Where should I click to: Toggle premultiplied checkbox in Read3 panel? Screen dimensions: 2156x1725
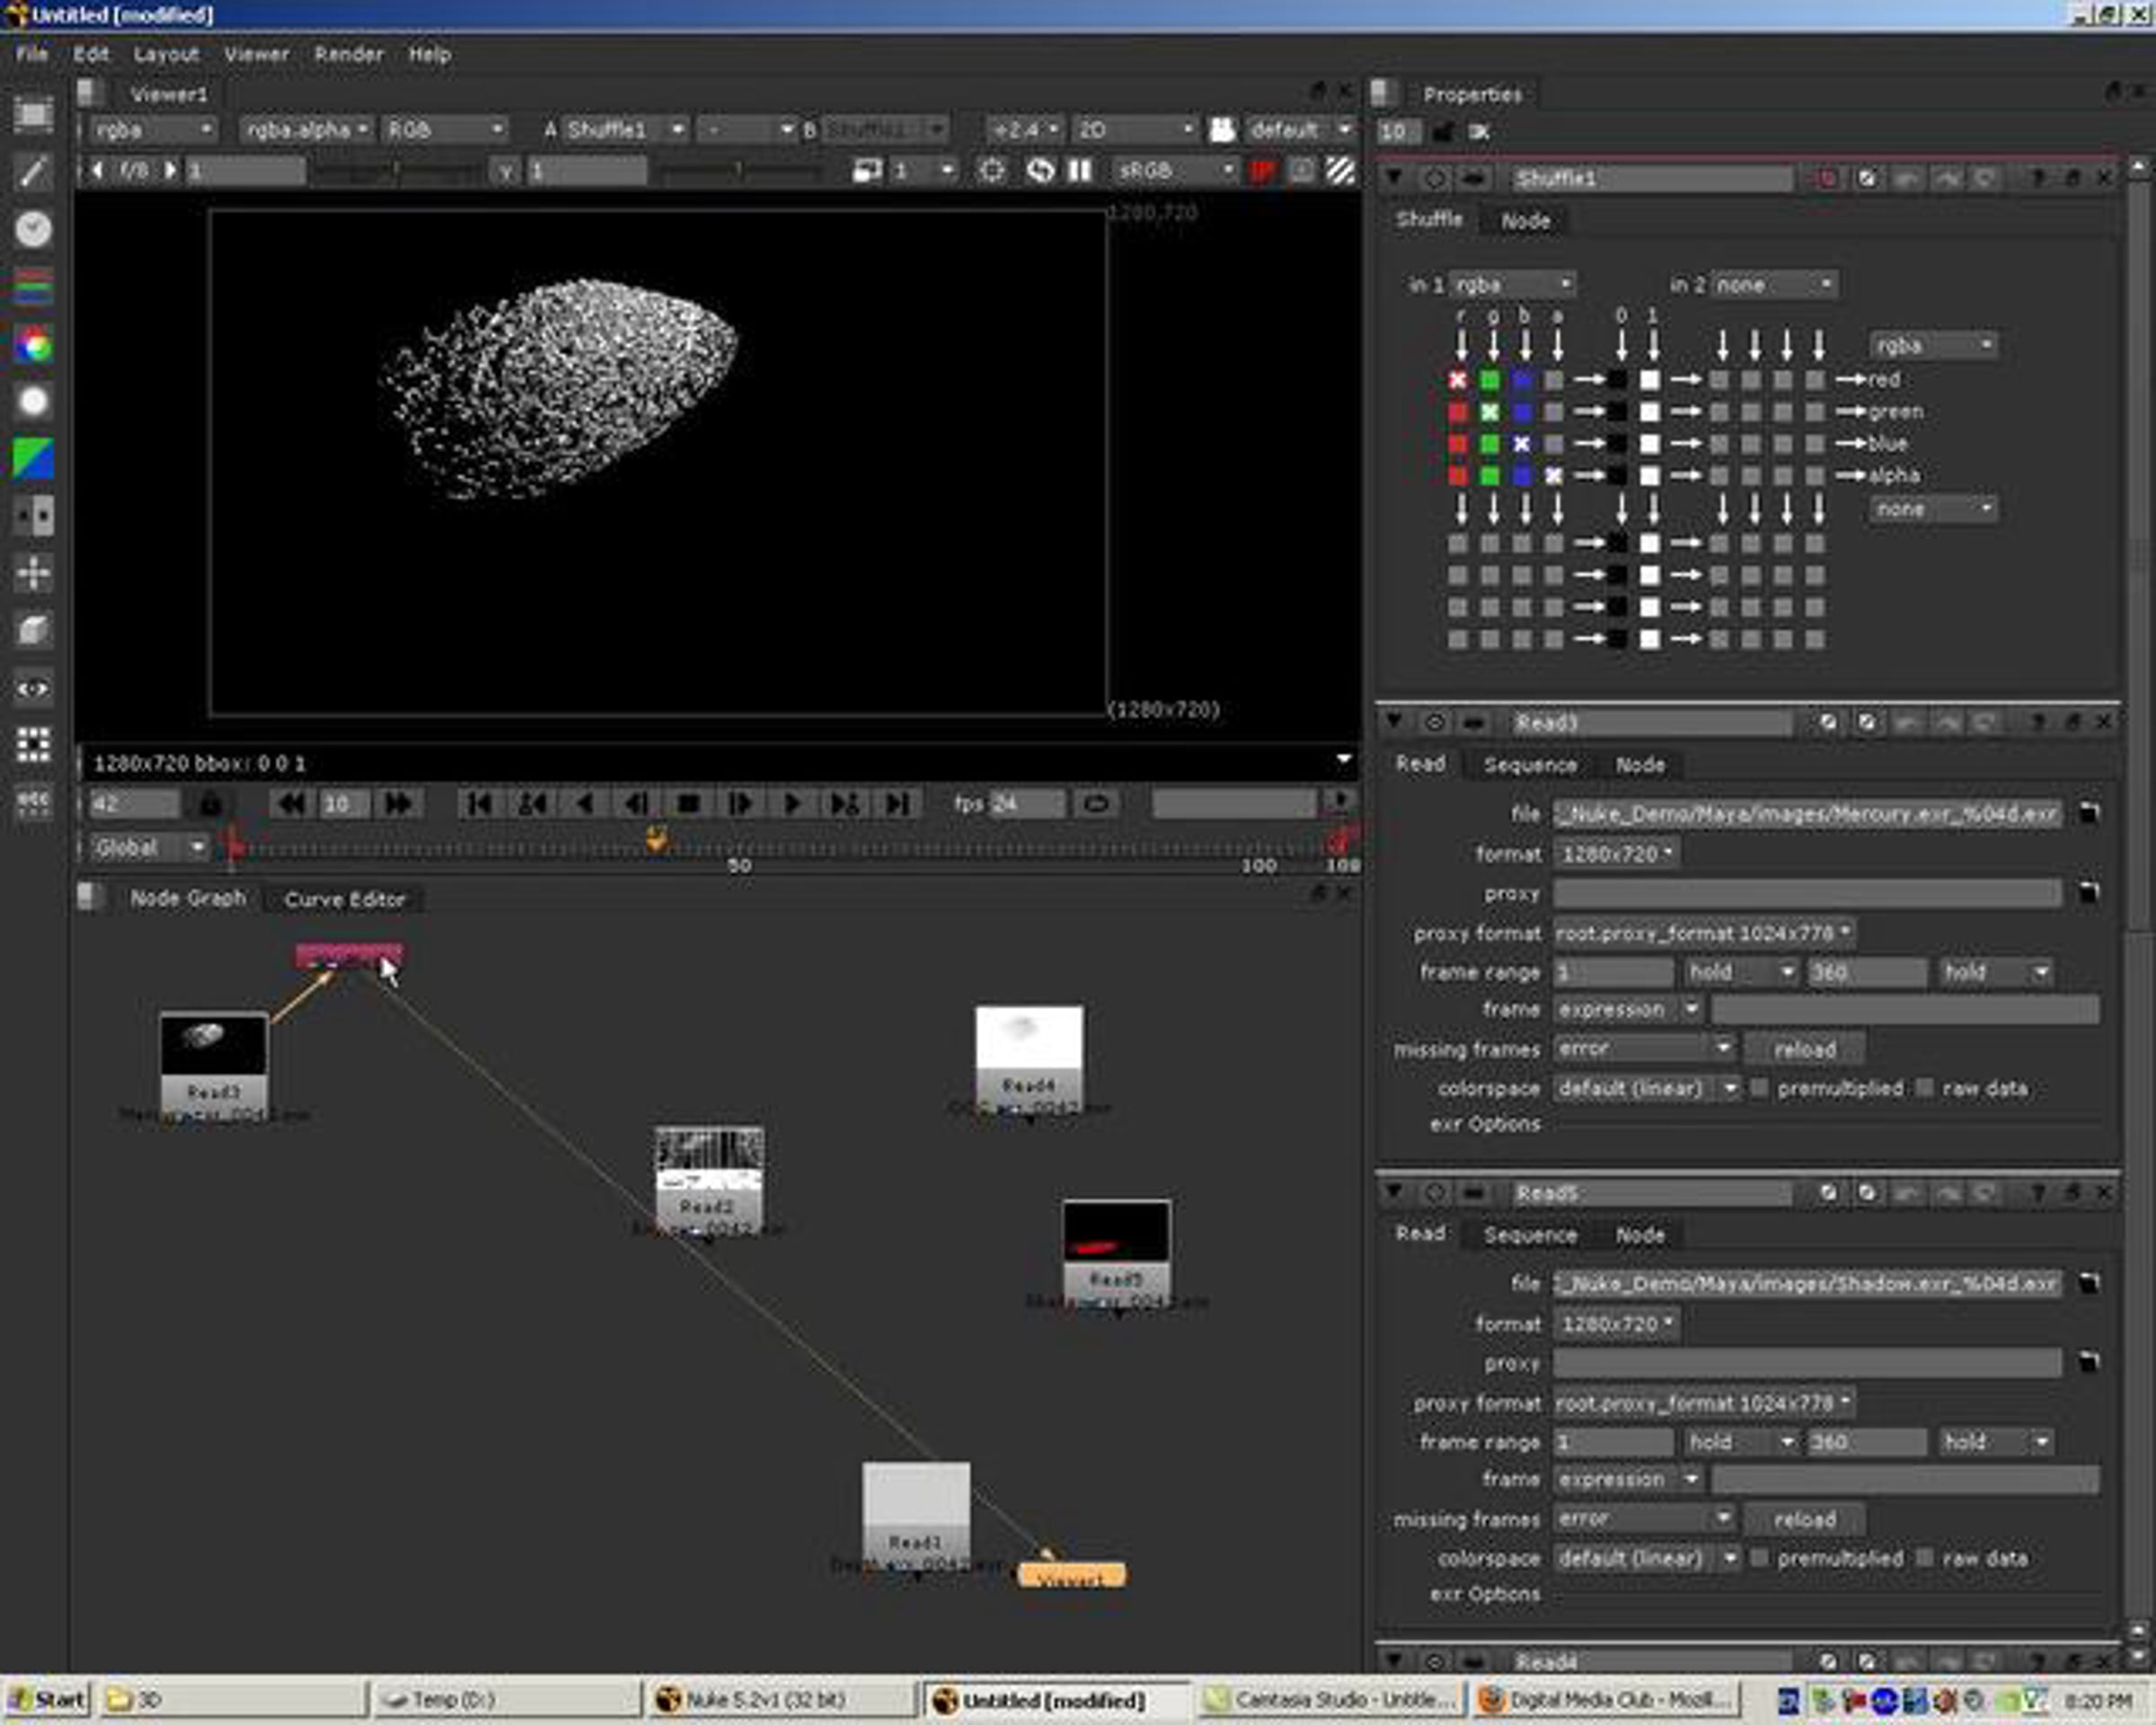[x=1759, y=1088]
